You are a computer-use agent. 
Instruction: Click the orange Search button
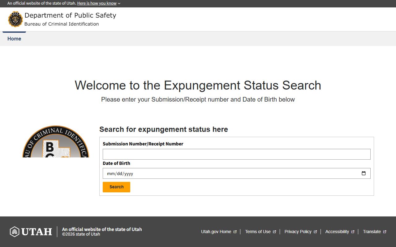pos(116,187)
